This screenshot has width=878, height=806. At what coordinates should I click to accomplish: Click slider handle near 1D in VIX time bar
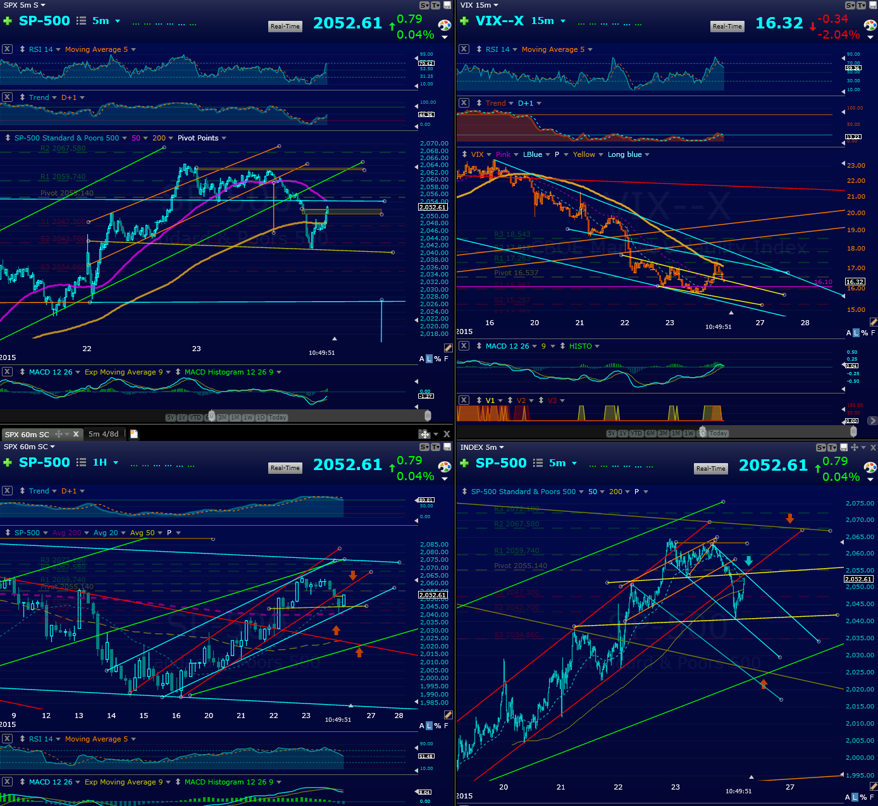coord(701,433)
